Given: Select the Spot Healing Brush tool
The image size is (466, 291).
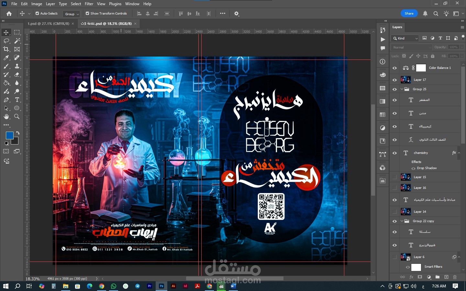Looking at the screenshot, I should pos(17,58).
